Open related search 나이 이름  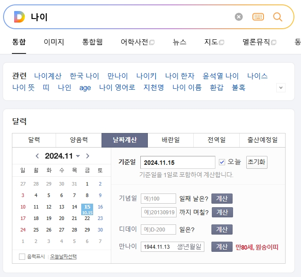pos(187,87)
